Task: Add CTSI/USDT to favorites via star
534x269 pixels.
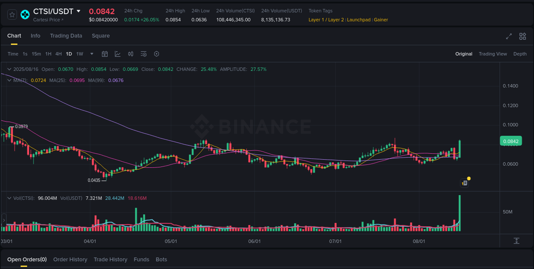Action: (x=12, y=14)
